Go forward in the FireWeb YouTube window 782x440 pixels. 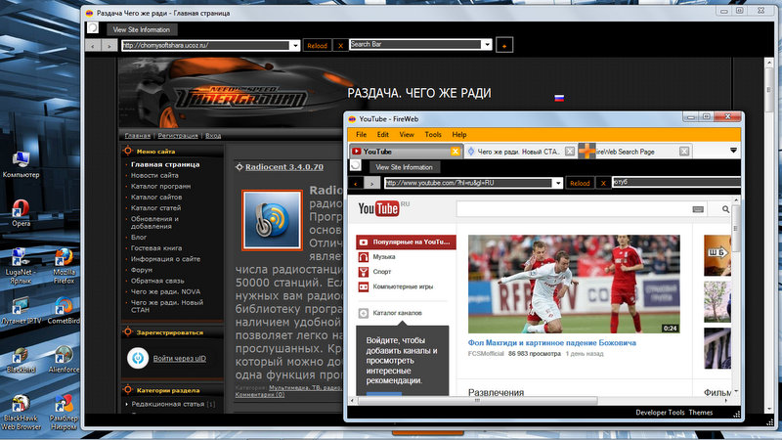371,183
